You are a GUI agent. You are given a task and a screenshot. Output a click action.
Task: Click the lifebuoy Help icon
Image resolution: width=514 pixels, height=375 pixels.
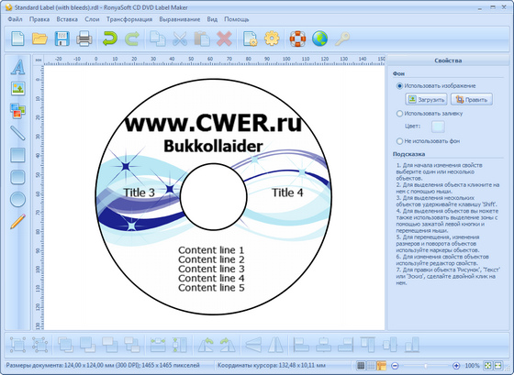click(297, 39)
